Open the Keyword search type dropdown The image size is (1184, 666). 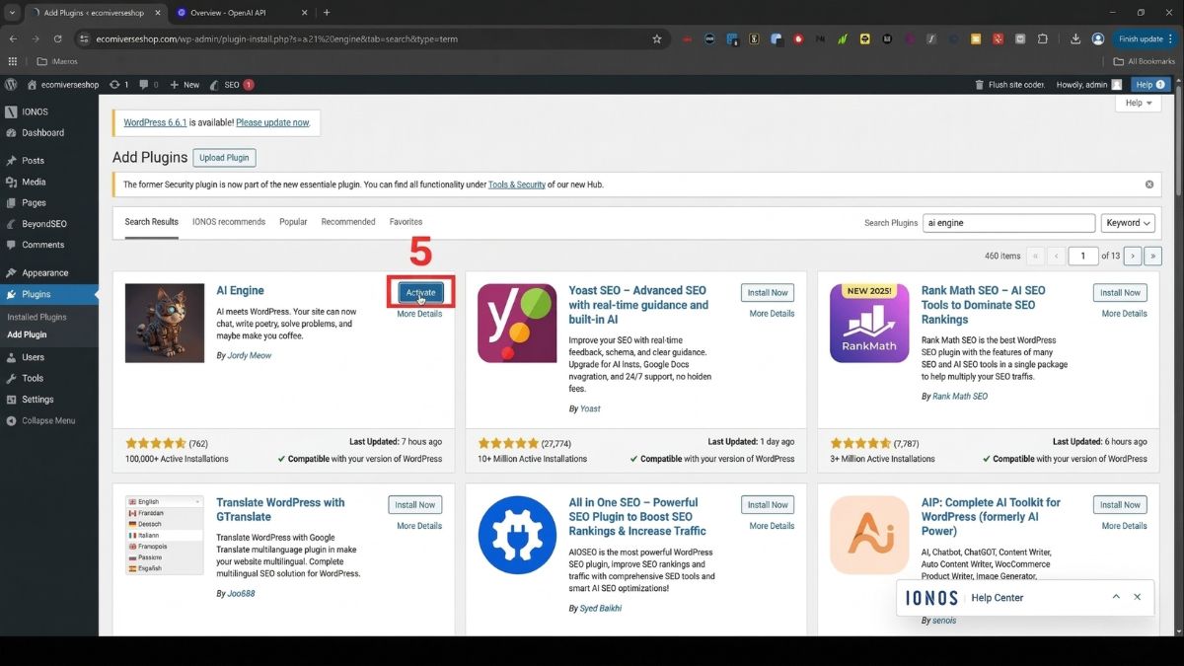pos(1128,223)
